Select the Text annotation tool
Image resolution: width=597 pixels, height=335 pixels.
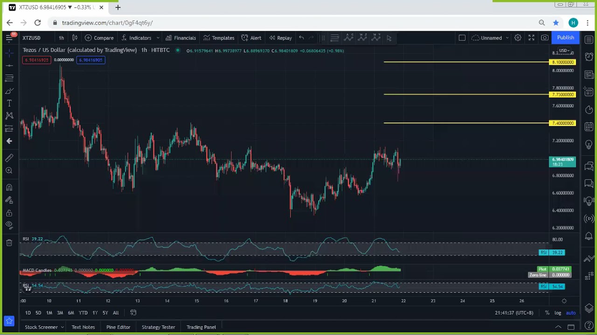[x=9, y=103]
